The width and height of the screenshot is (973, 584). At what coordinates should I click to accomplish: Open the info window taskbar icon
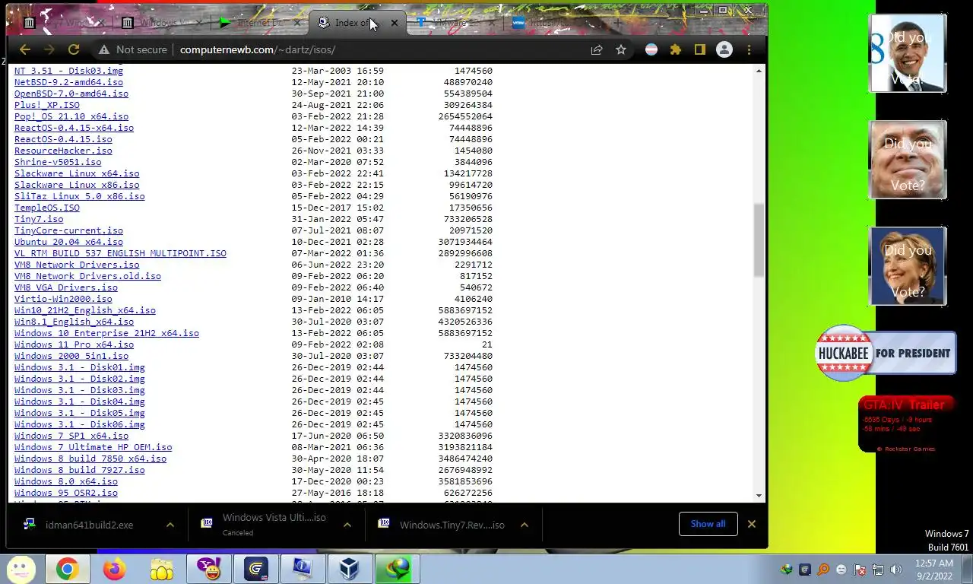point(303,570)
